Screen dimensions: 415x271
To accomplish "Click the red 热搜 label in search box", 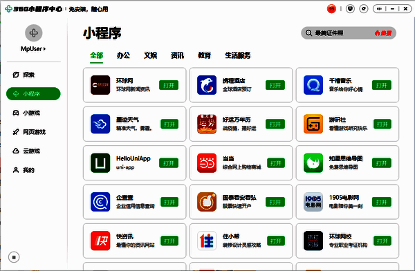I will point(383,32).
